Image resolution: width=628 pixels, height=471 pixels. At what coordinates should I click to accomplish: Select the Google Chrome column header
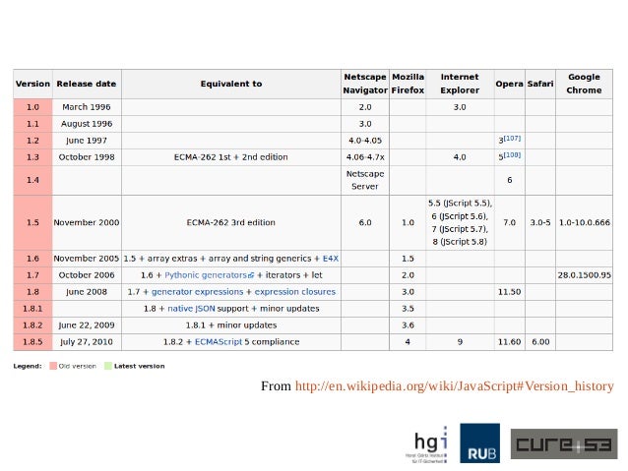tap(584, 84)
